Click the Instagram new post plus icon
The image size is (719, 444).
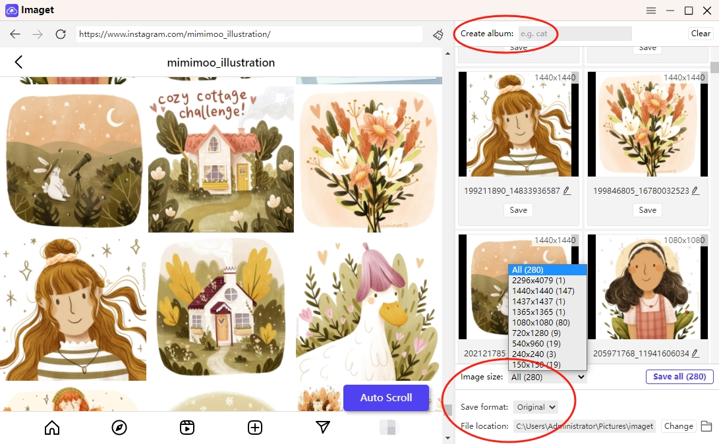coord(255,428)
